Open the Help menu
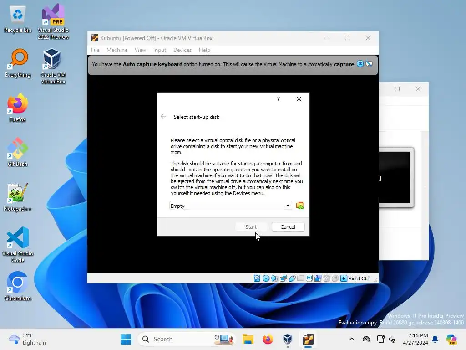 pos(204,50)
